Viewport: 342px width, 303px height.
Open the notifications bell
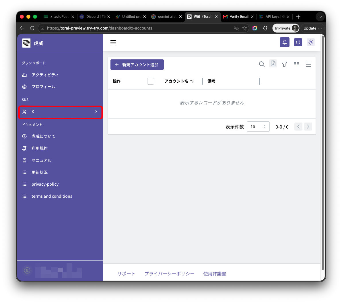(x=284, y=42)
